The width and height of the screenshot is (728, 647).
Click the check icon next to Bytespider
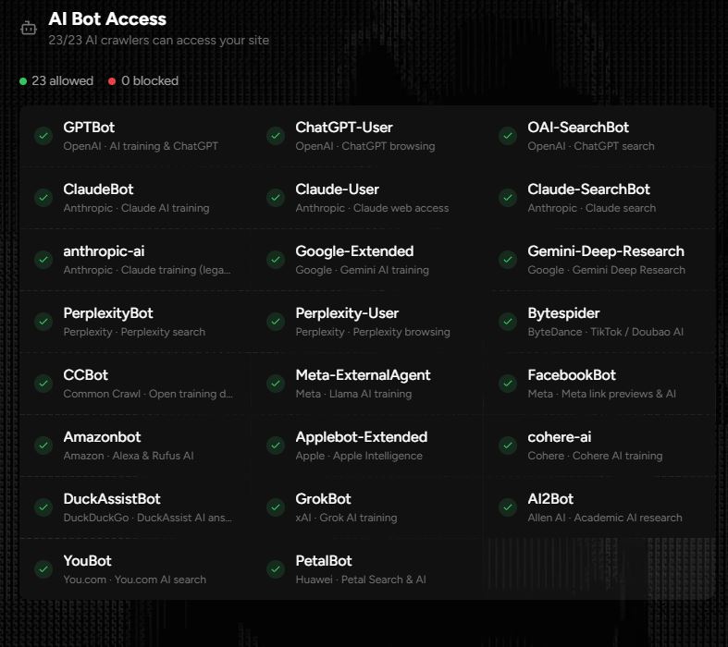pos(508,322)
